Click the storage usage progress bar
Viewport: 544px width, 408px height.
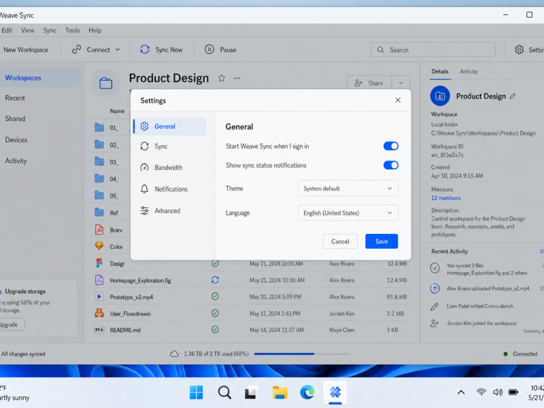tap(301, 354)
